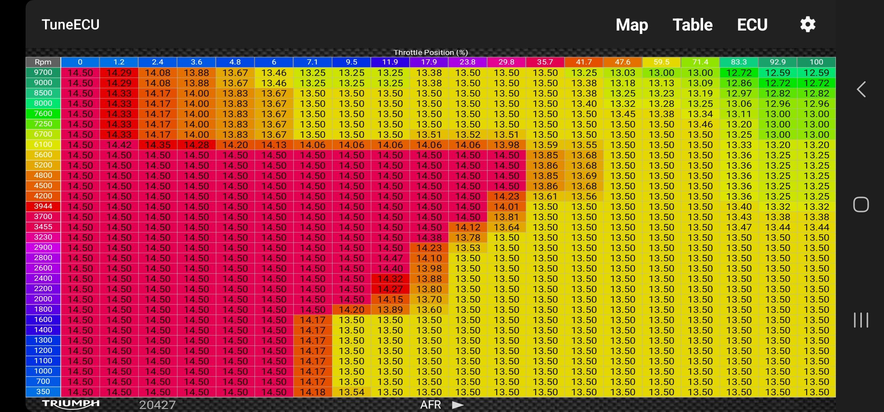Select throttle column header 59.5
Viewport: 884px width, 412px height.
pyautogui.click(x=661, y=62)
